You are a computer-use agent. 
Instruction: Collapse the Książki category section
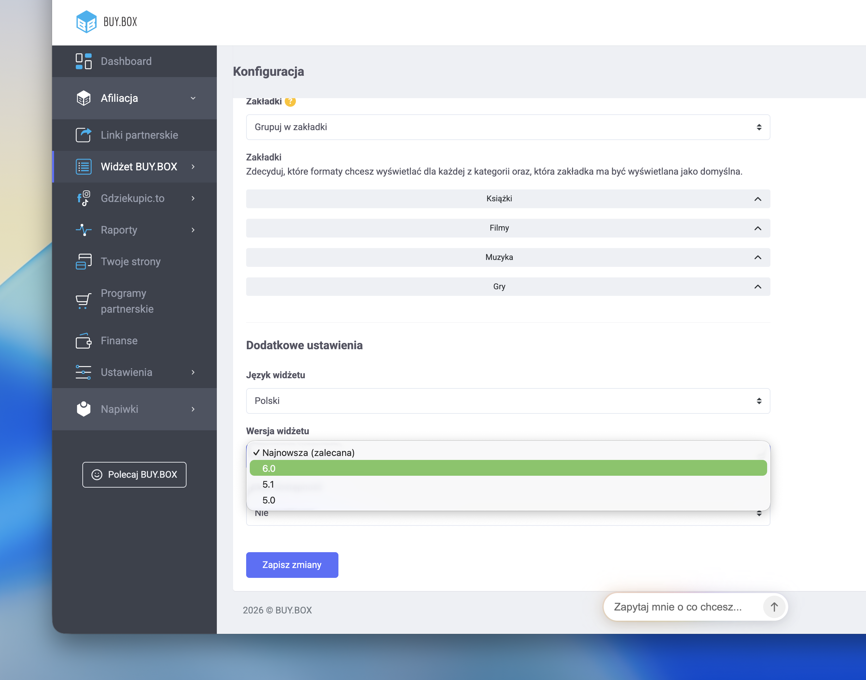pyautogui.click(x=757, y=199)
